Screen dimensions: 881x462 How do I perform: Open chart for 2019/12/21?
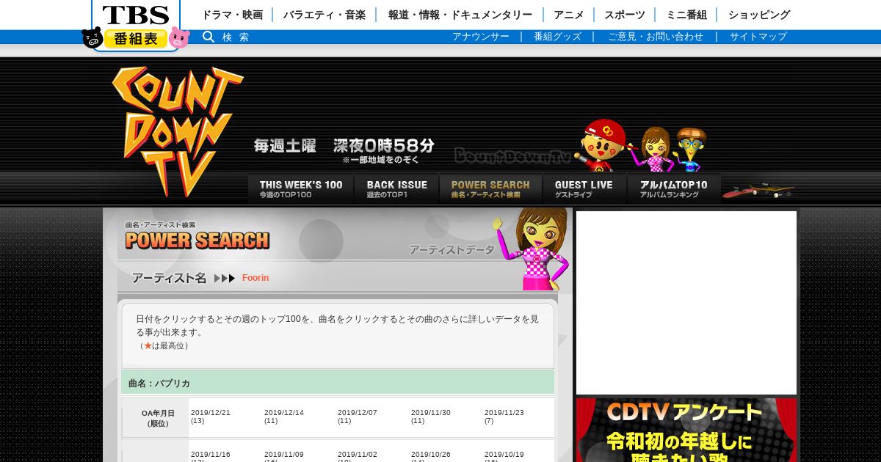tap(210, 413)
